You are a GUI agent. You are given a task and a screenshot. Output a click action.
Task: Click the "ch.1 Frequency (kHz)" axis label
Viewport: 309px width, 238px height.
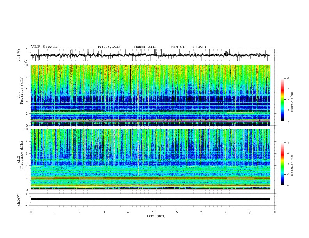coord(20,90)
